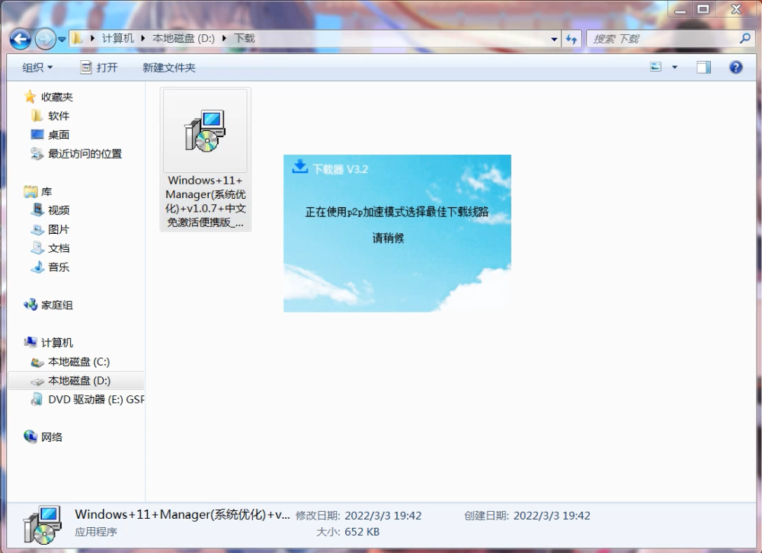Minimize the Explorer window

coord(680,8)
